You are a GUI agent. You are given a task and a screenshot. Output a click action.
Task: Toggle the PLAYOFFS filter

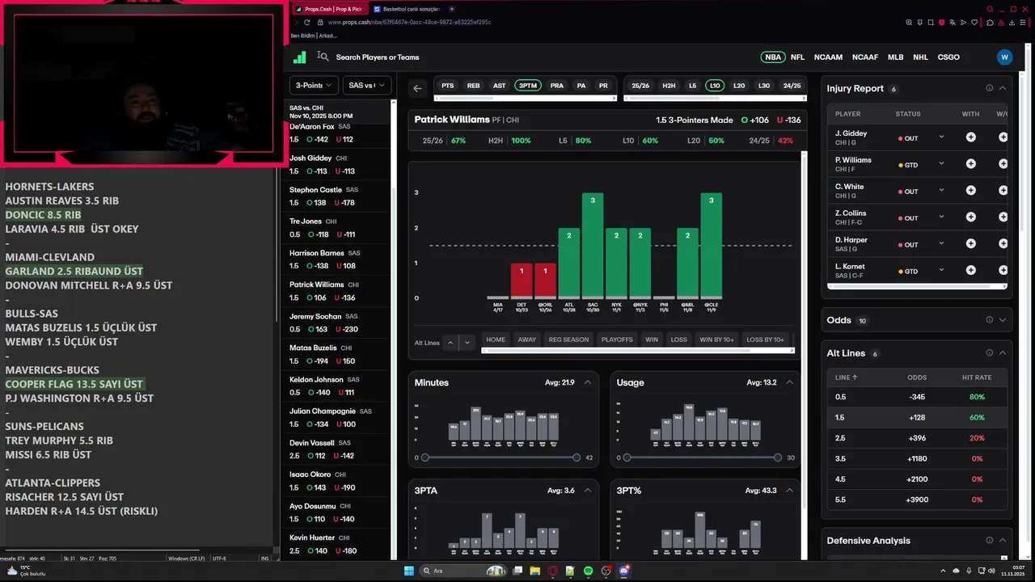click(617, 339)
